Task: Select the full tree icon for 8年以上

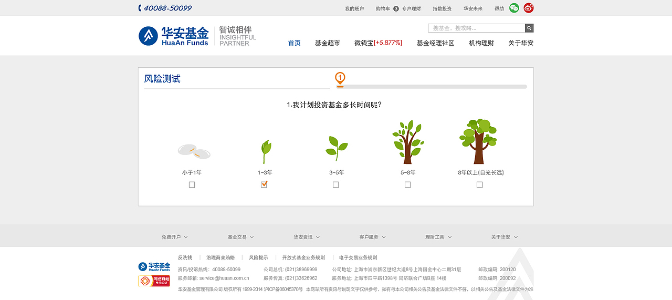Action: [478, 141]
